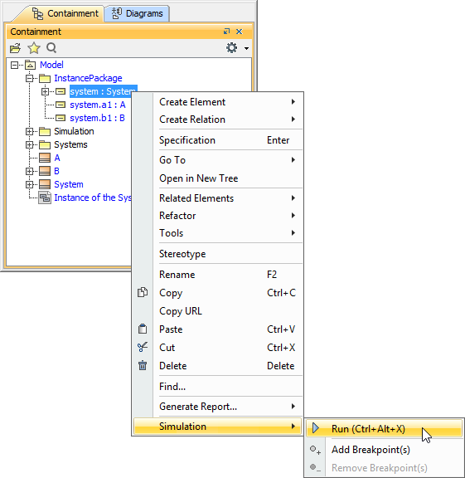Select InstancePackage in the tree

click(88, 78)
